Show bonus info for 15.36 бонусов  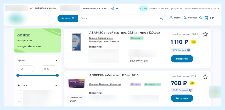point(191,90)
